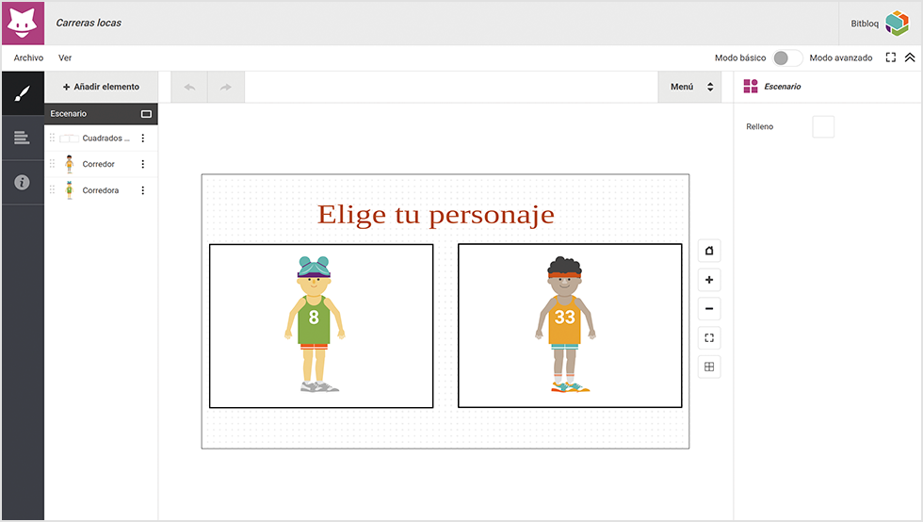This screenshot has height=522, width=923.
Task: Click the Carreras locas project title
Action: (x=89, y=23)
